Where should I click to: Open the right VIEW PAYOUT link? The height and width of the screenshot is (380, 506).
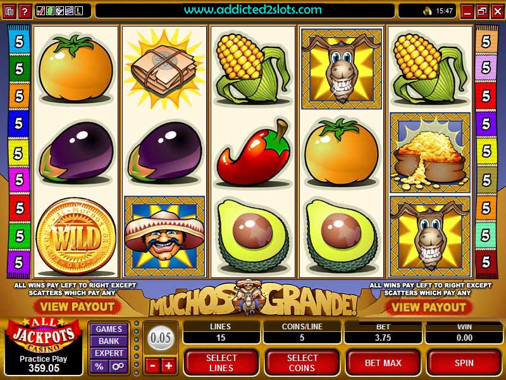tap(429, 307)
